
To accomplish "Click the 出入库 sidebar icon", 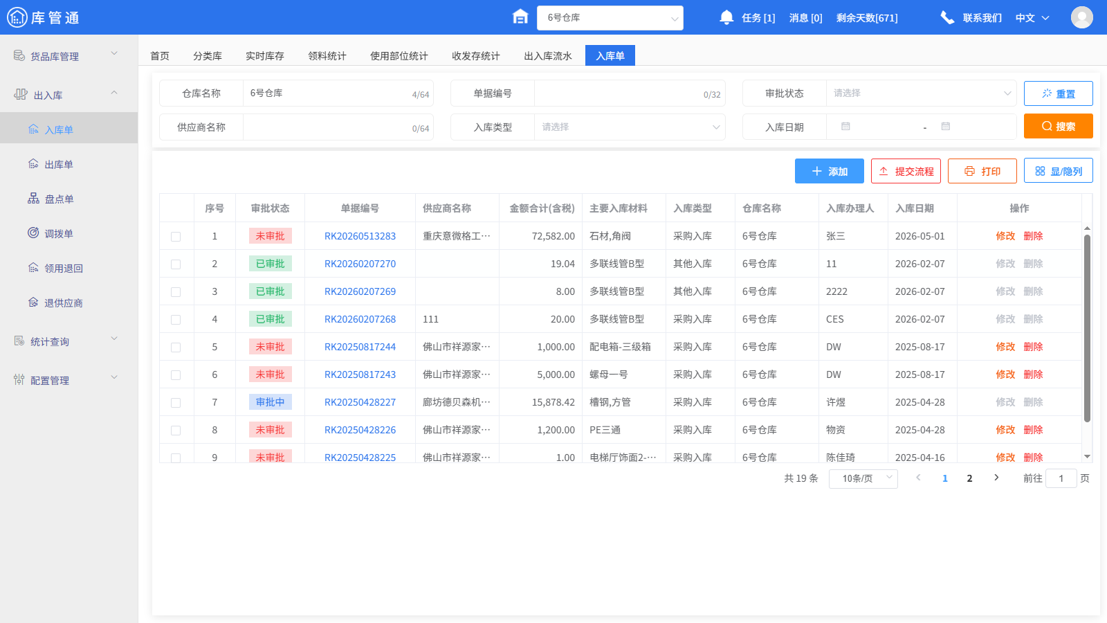I will tap(21, 94).
